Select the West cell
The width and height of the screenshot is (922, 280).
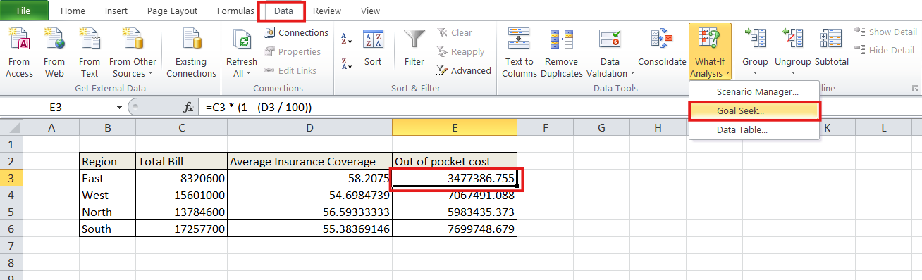click(x=108, y=195)
